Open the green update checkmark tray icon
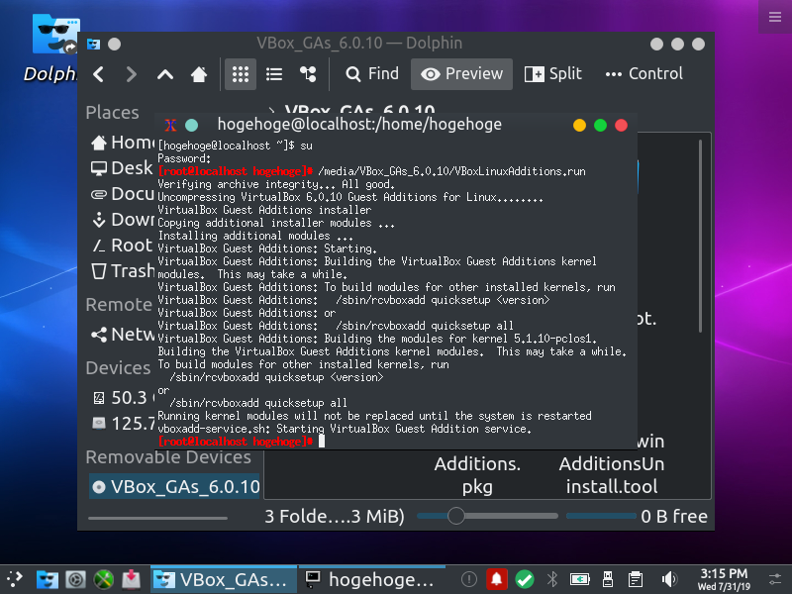 point(525,579)
